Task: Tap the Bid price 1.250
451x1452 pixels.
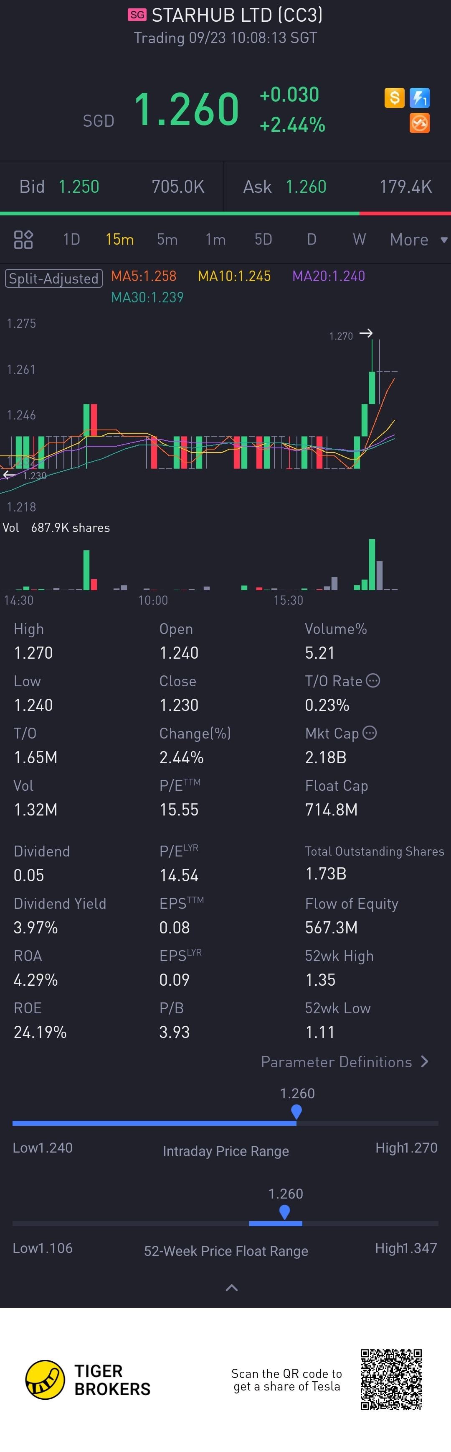Action: click(79, 187)
